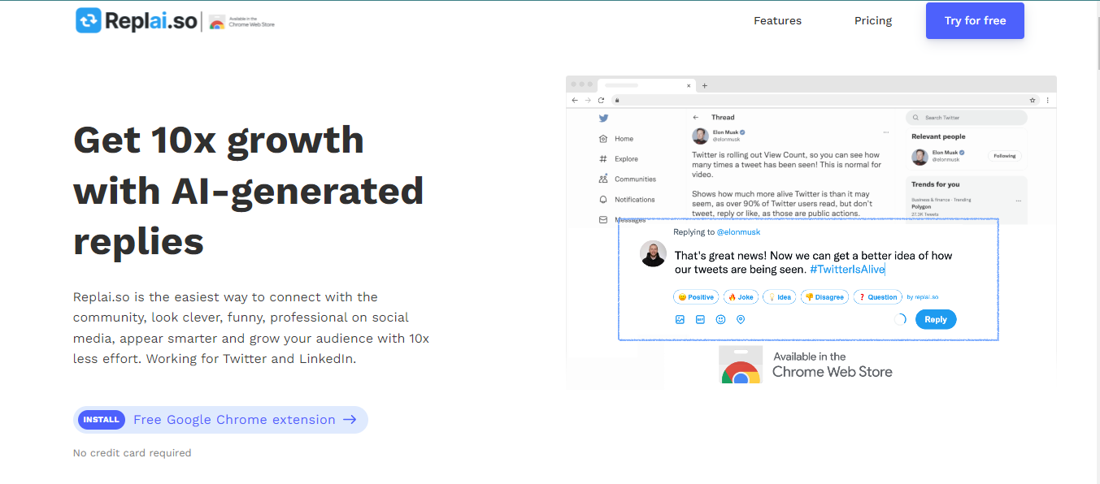Open the Chrome Web Store badge in header
This screenshot has height=484, width=1100.
242,22
